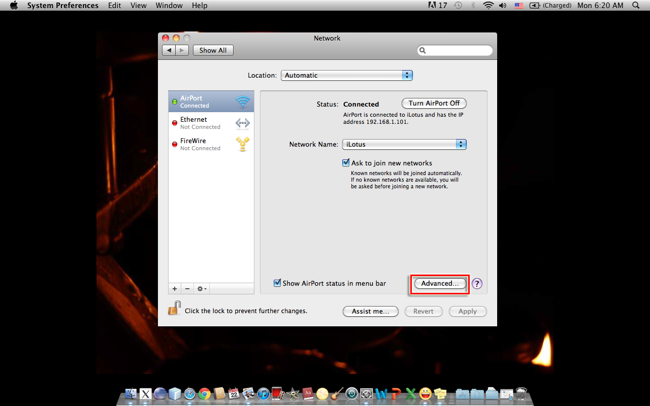Toggle Show AirPort status in menu bar checkbox
The width and height of the screenshot is (650, 406).
pyautogui.click(x=277, y=283)
